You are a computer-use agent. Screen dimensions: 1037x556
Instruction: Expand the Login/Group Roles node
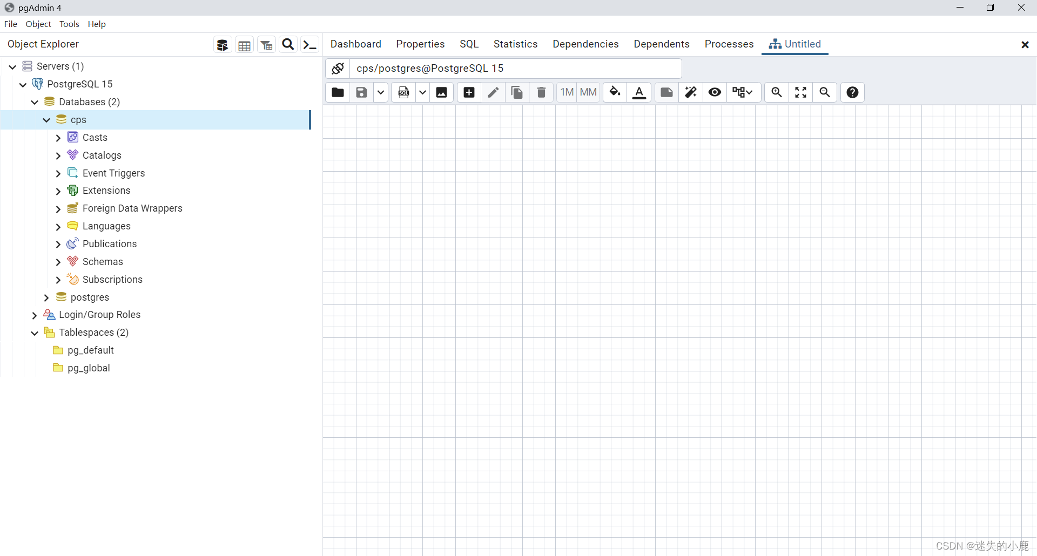(x=35, y=315)
